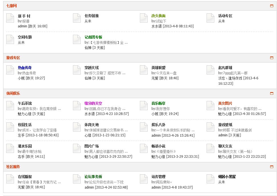
Task: Open the 美女图片 forum
Action: (225, 103)
